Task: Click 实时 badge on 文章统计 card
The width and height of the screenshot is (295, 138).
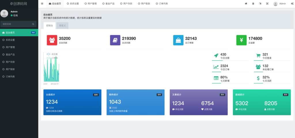Action: pos(222,95)
